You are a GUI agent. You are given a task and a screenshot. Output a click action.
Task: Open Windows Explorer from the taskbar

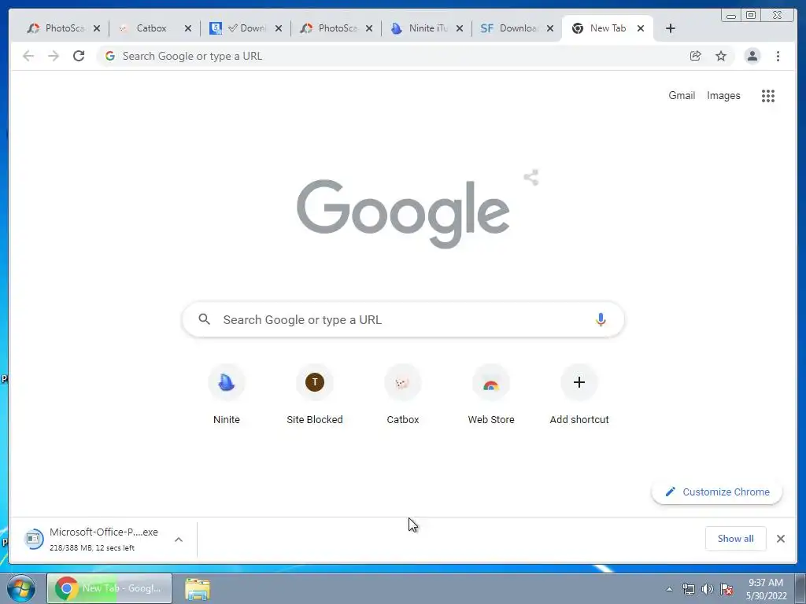(198, 588)
